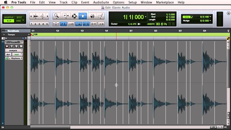Toggle input monitoring I button

[x=12, y=46]
